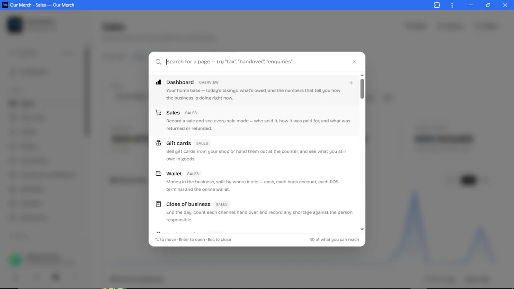
Task: Open the Gift cards page result
Action: (254, 151)
